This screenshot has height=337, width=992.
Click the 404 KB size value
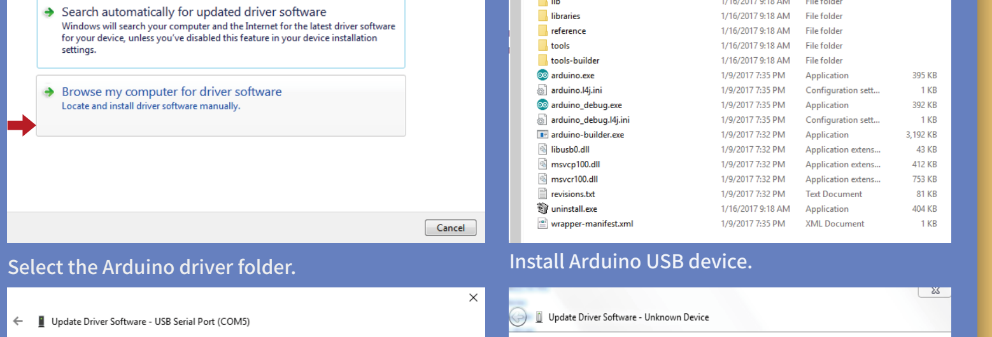[x=925, y=209]
